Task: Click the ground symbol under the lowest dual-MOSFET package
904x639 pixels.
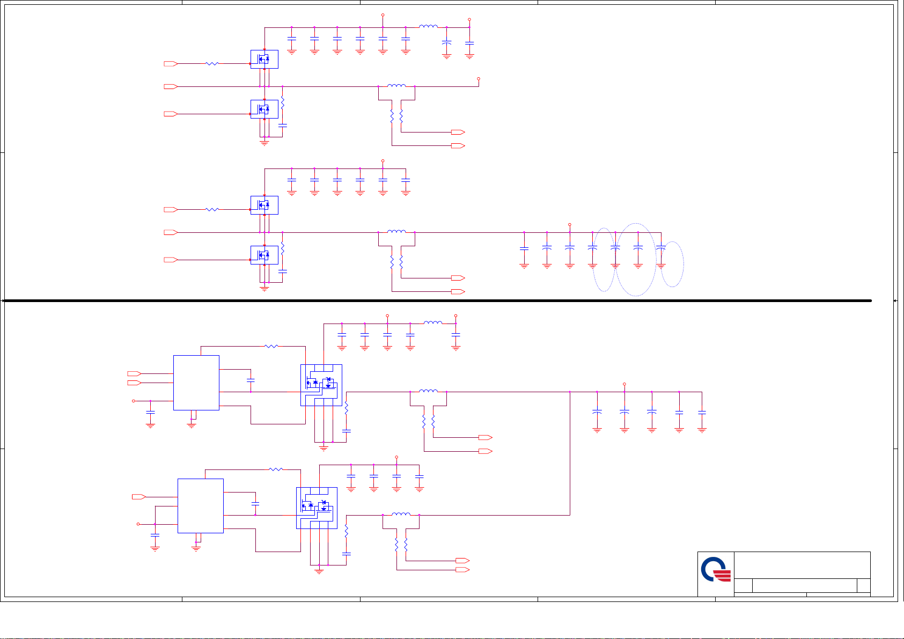Action: [x=319, y=571]
